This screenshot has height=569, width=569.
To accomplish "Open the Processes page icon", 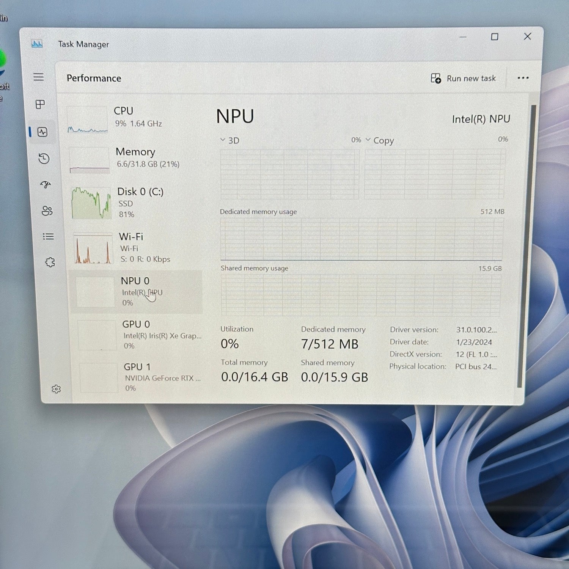I will click(40, 104).
